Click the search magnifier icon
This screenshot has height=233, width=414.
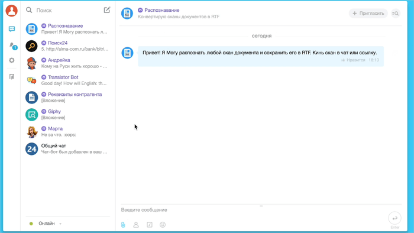click(29, 10)
